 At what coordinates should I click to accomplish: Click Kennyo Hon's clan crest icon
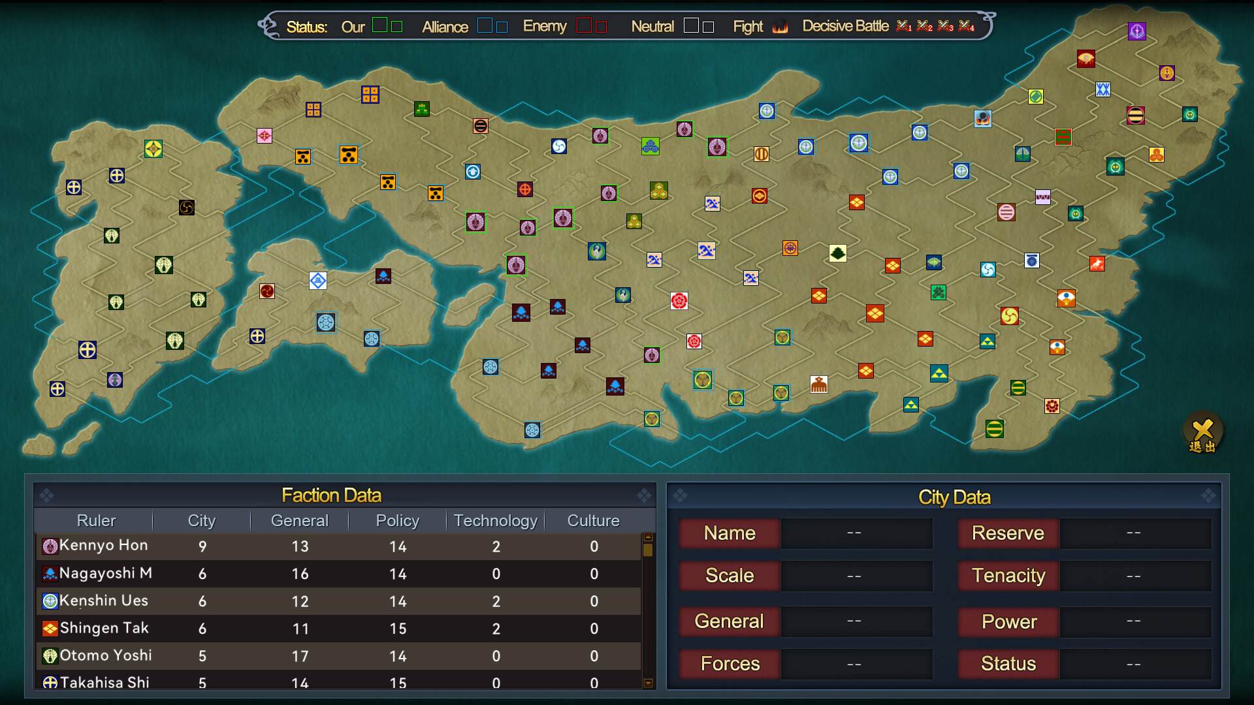pos(48,546)
